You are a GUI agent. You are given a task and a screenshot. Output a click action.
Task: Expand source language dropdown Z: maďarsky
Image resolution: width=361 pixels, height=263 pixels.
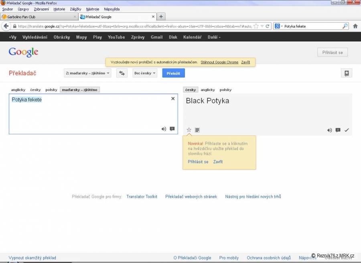[87, 73]
